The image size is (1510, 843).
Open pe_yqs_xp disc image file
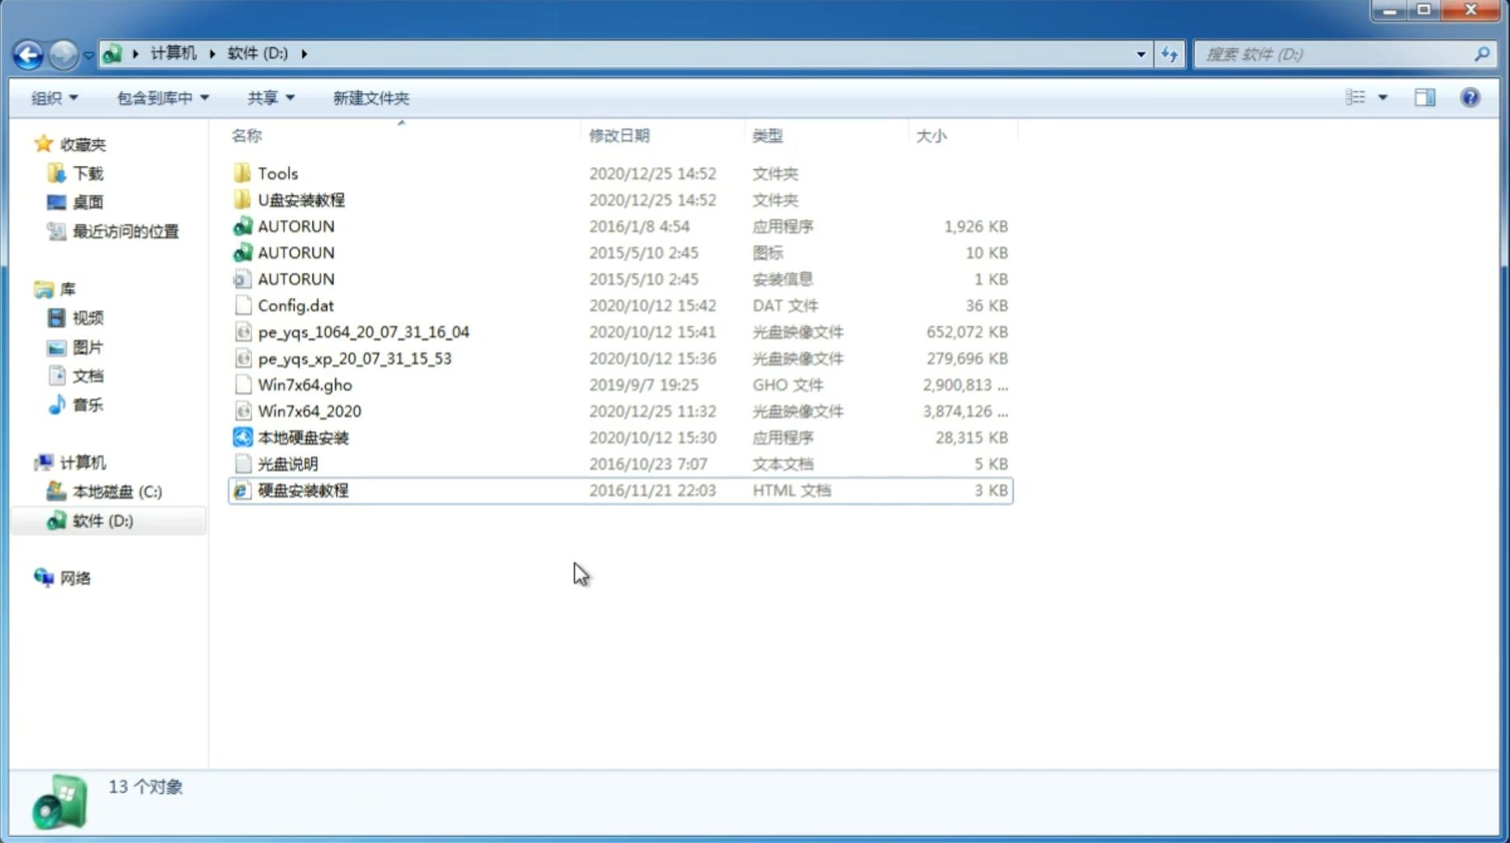pos(354,357)
